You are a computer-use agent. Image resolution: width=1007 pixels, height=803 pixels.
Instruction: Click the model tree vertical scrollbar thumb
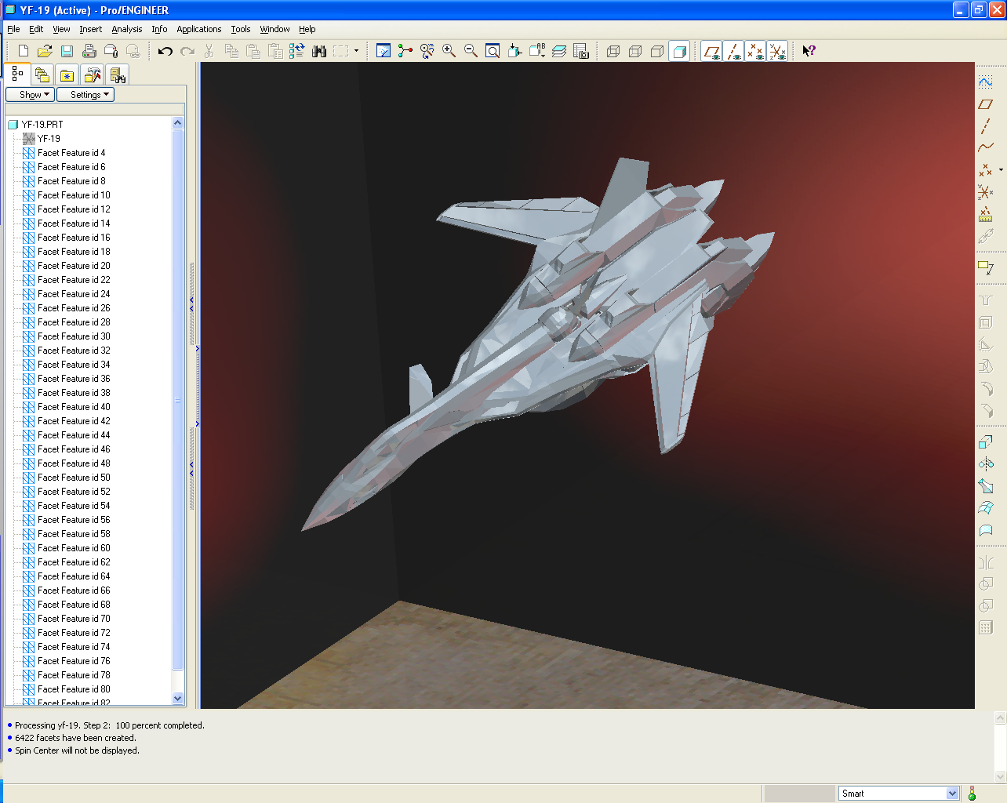click(177, 400)
